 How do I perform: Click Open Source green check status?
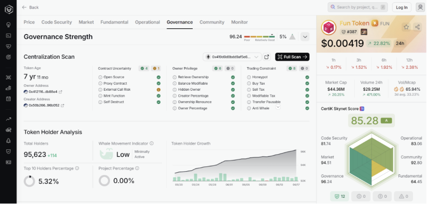[x=159, y=77]
